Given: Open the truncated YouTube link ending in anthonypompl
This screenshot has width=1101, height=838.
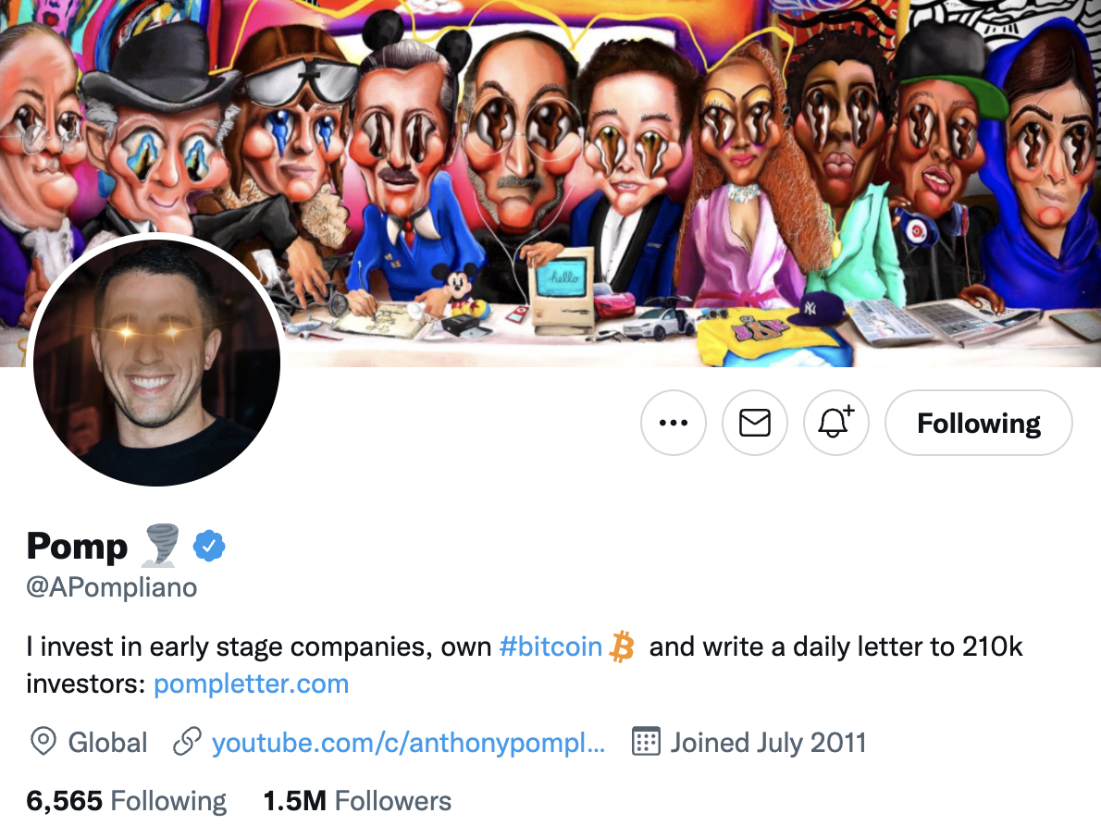Looking at the screenshot, I should point(407,742).
